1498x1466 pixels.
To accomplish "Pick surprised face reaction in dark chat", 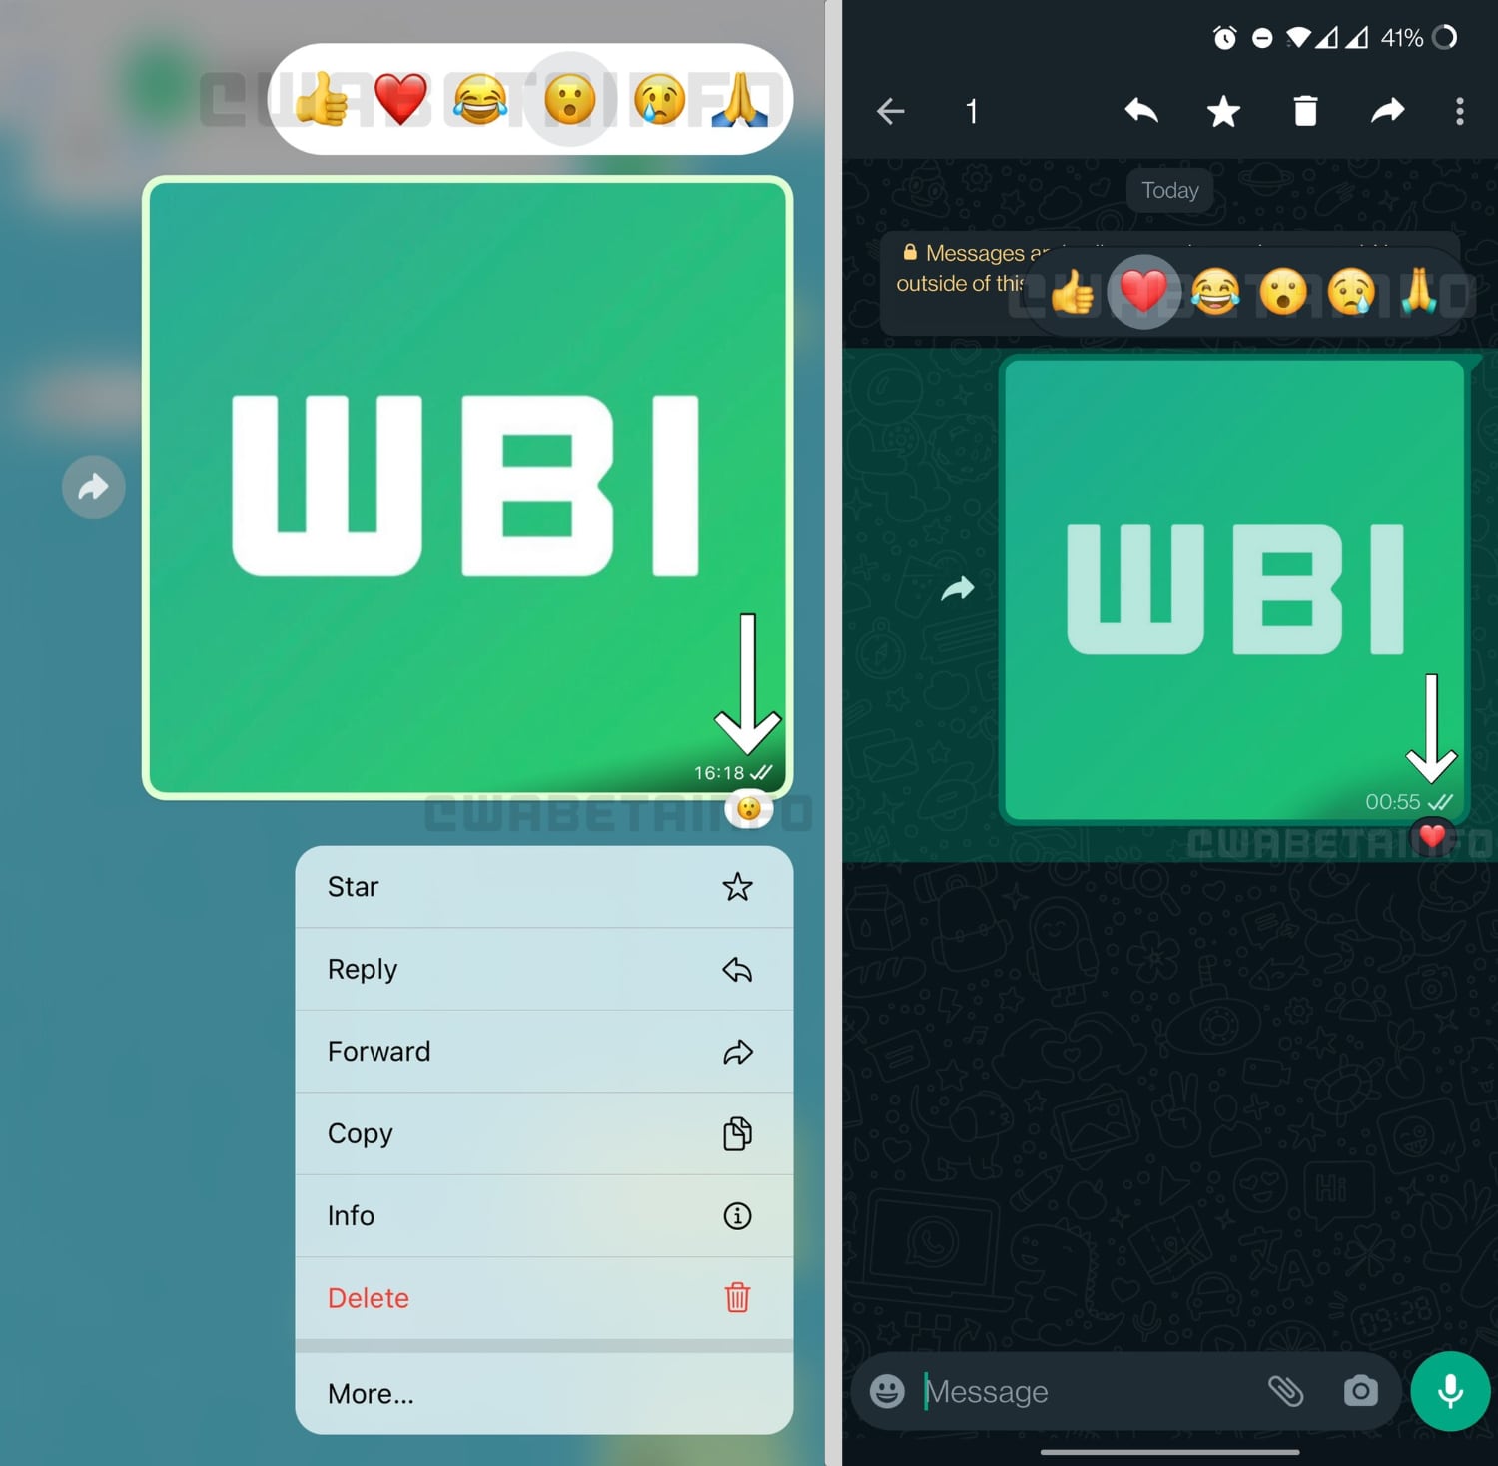I will 1283,292.
